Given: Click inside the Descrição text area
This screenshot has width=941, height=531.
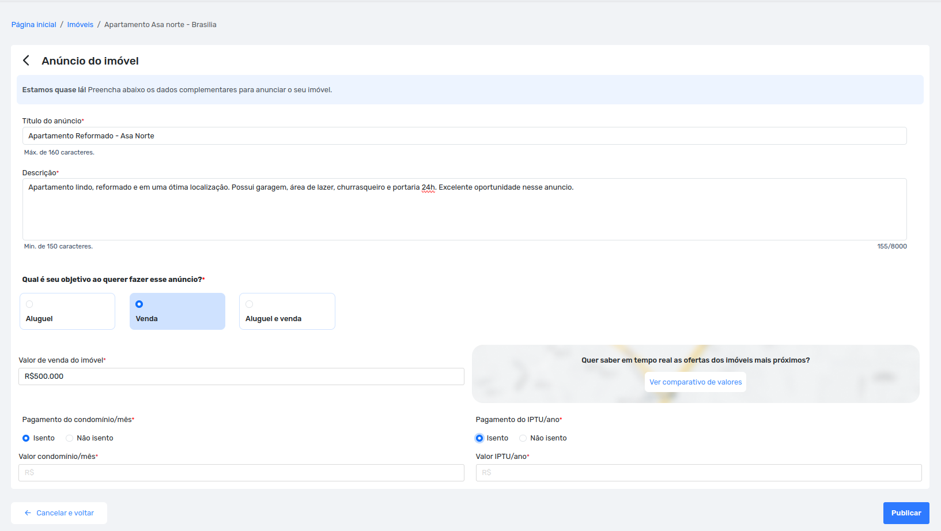Looking at the screenshot, I should point(464,213).
